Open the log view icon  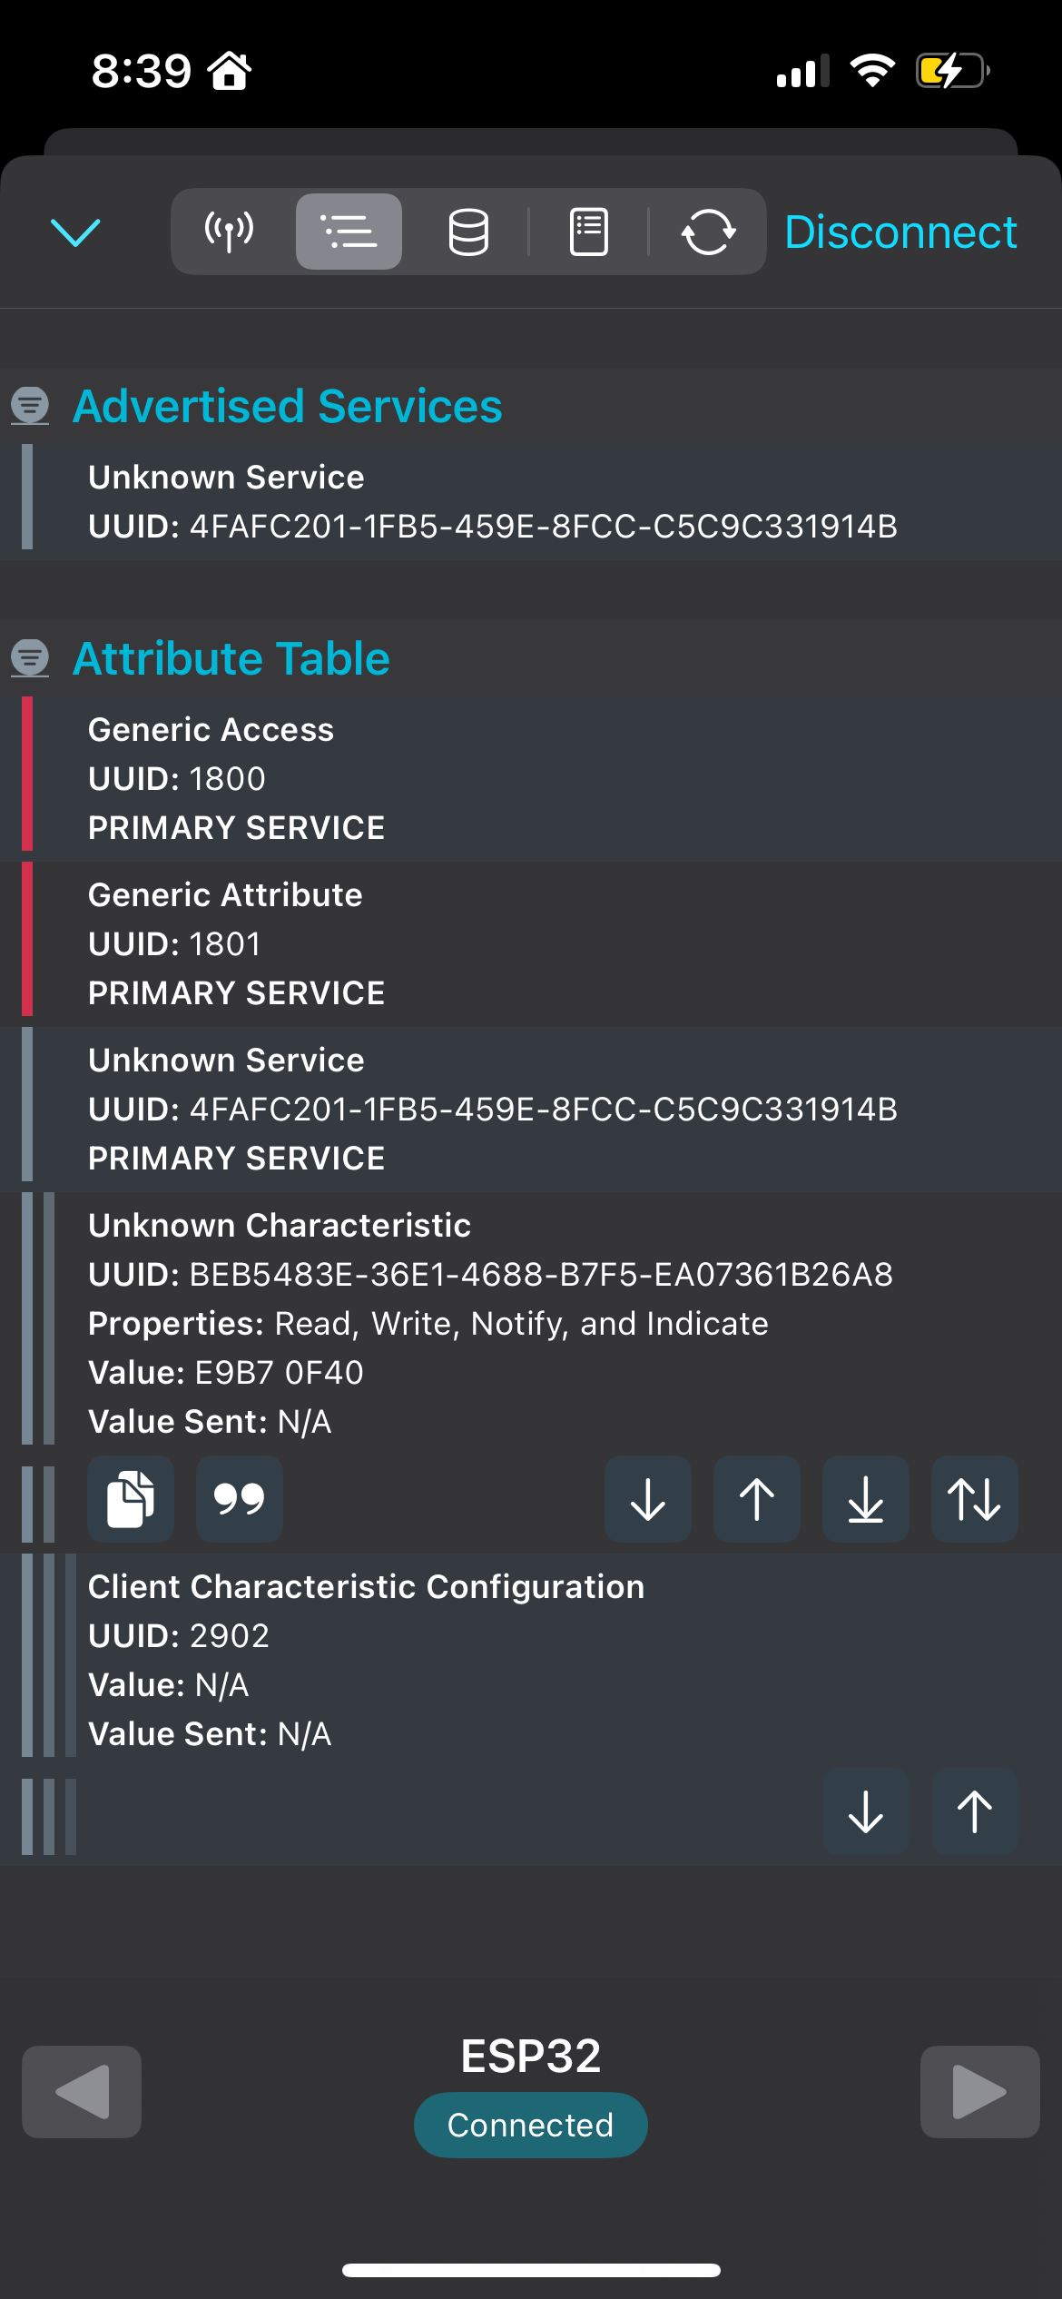click(587, 232)
